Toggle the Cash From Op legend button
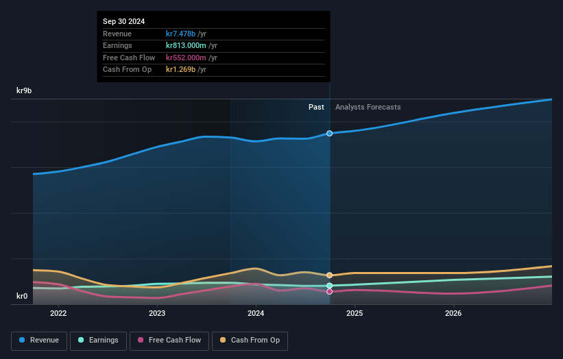 [x=250, y=341]
